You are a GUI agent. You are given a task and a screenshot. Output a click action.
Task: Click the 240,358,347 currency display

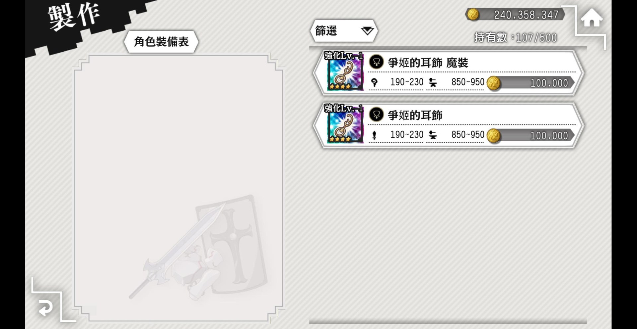coord(515,15)
